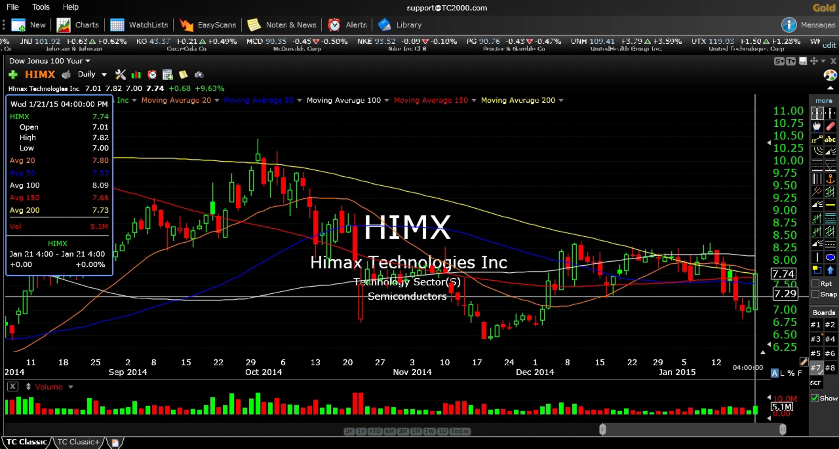Image resolution: width=839 pixels, height=449 pixels.
Task: Open the Library toolbar item
Action: (400, 25)
